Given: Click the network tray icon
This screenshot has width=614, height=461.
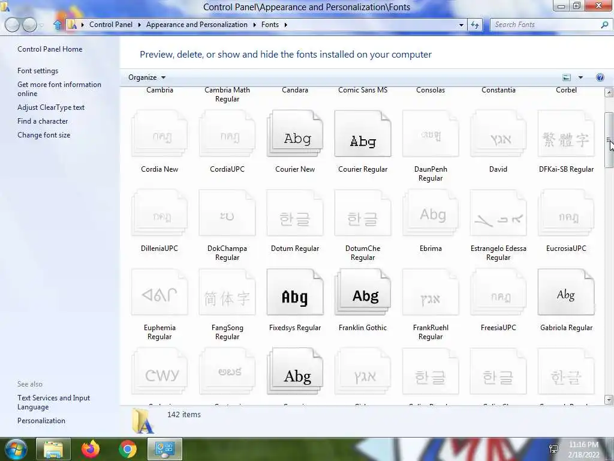Looking at the screenshot, I should click(553, 449).
